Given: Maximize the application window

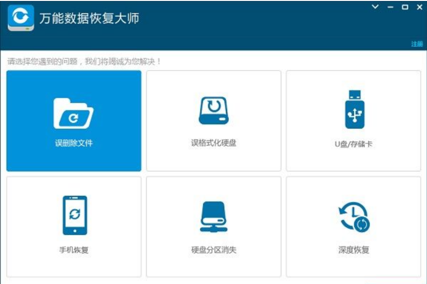Looking at the screenshot, I should (405, 7).
